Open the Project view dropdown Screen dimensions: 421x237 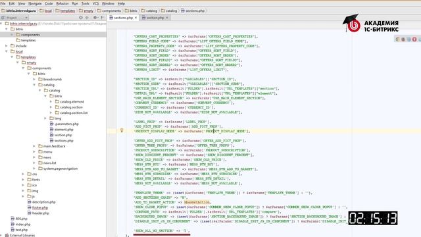click(26, 18)
